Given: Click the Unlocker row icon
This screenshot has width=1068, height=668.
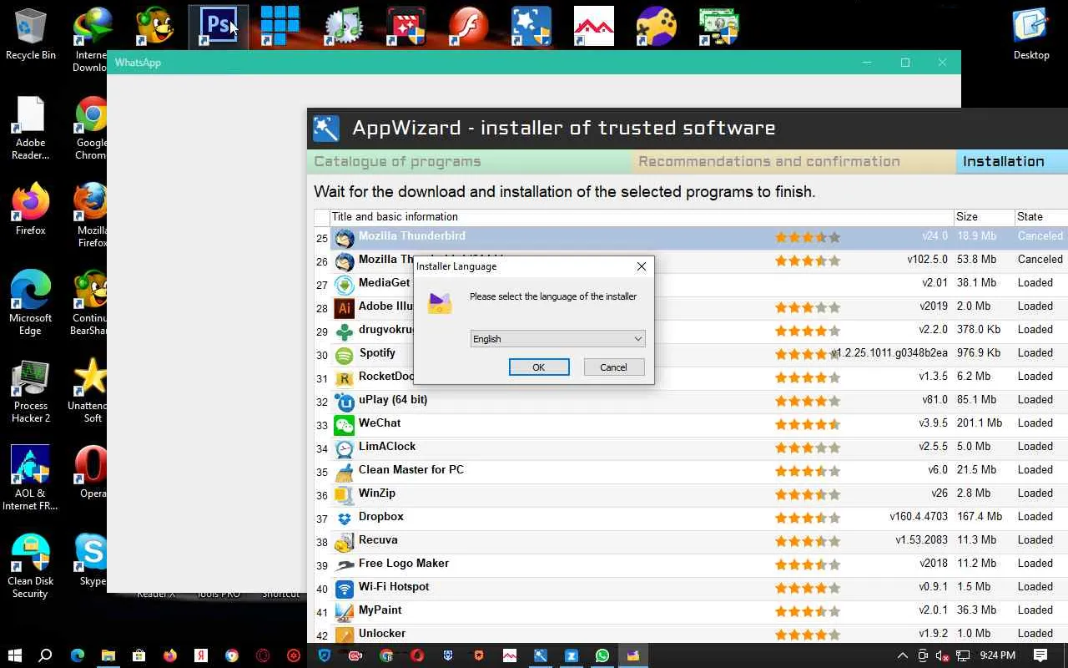Looking at the screenshot, I should (345, 635).
